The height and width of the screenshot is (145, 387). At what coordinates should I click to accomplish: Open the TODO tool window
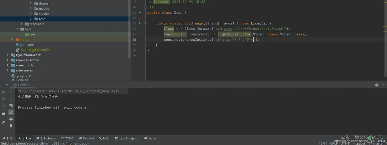[67, 138]
